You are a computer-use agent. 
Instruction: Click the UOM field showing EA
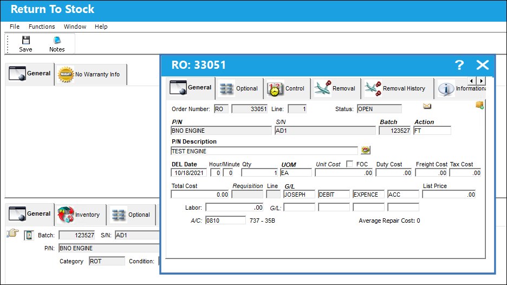coord(296,173)
